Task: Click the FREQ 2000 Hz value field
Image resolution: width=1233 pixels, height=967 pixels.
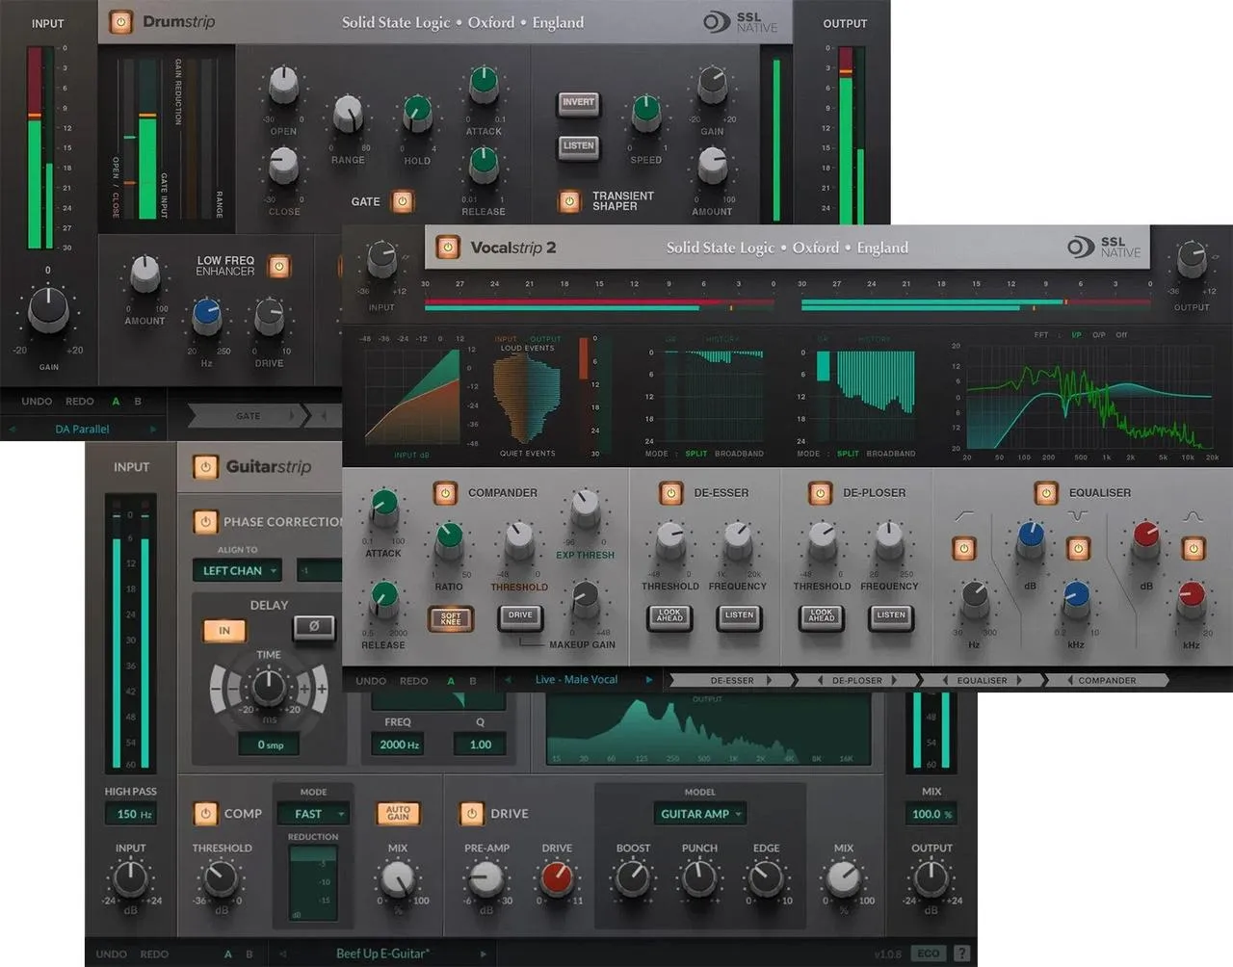Action: pyautogui.click(x=399, y=745)
